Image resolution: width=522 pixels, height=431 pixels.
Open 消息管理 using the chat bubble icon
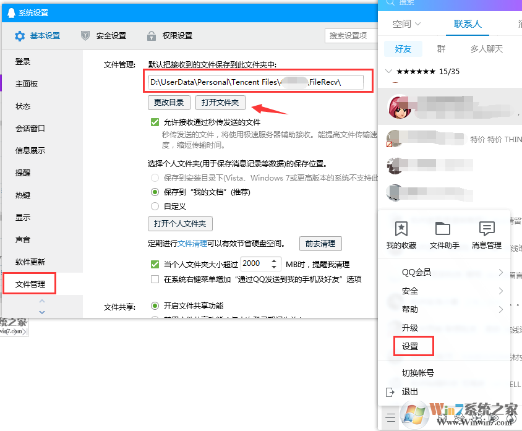coord(486,227)
